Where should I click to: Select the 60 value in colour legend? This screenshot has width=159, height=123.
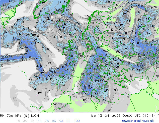coord(40,121)
